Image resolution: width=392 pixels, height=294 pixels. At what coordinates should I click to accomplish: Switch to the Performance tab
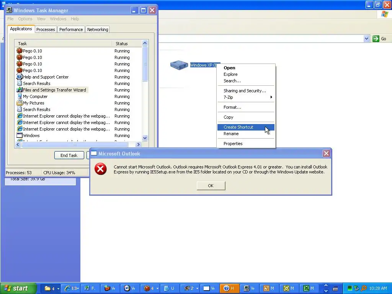pyautogui.click(x=71, y=29)
